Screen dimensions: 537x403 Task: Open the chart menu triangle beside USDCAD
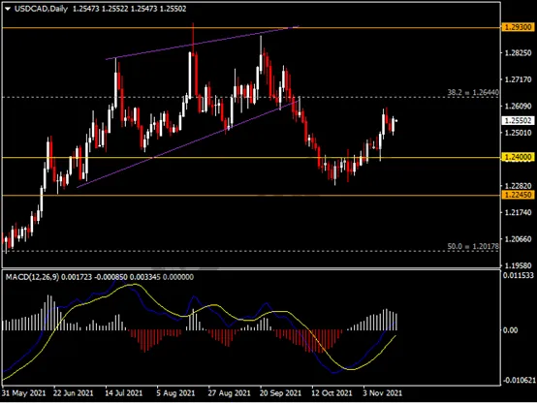(x=8, y=9)
